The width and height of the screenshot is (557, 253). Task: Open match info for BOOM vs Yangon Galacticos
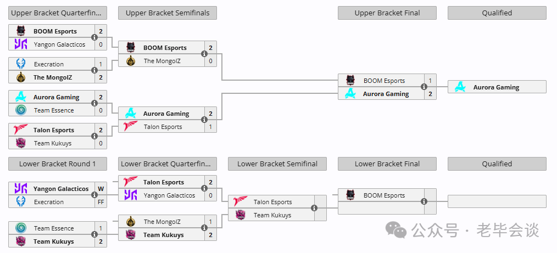coord(94,37)
